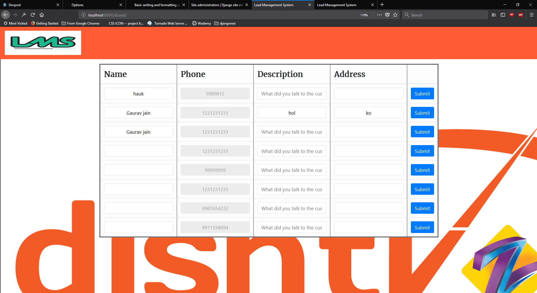Open a new browser tab
Viewport: 537px width, 293px height.
382,5
